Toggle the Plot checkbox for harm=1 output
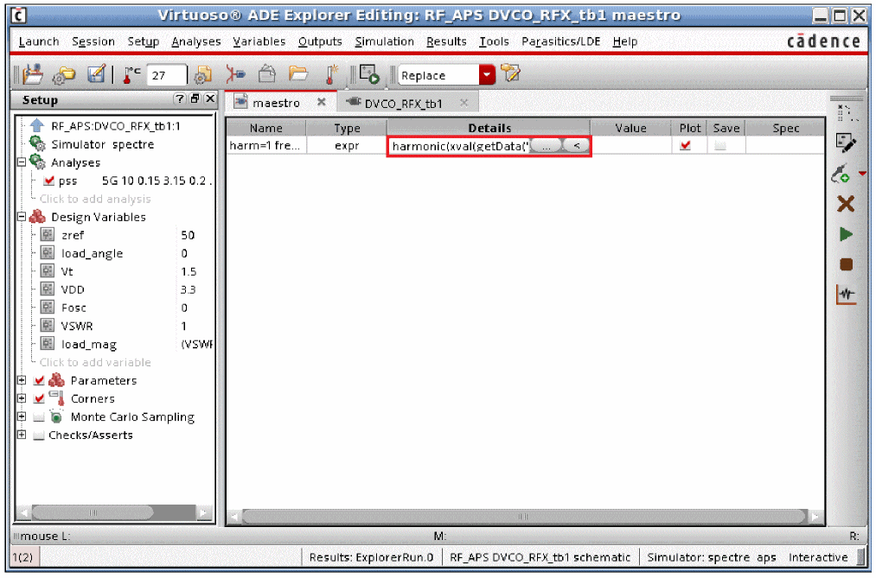 point(686,146)
